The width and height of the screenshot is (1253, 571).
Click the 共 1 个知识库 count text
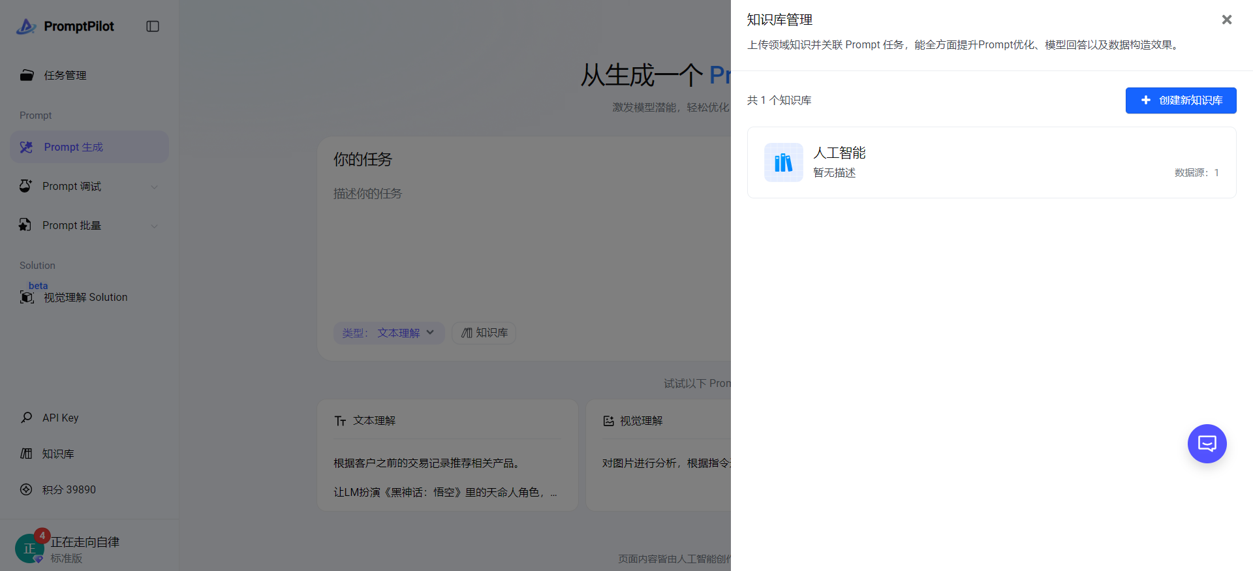(779, 100)
